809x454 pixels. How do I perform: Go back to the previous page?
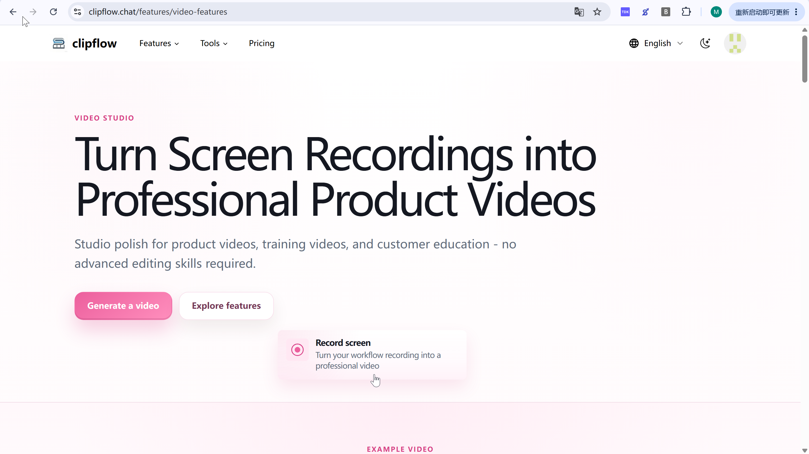coord(13,12)
